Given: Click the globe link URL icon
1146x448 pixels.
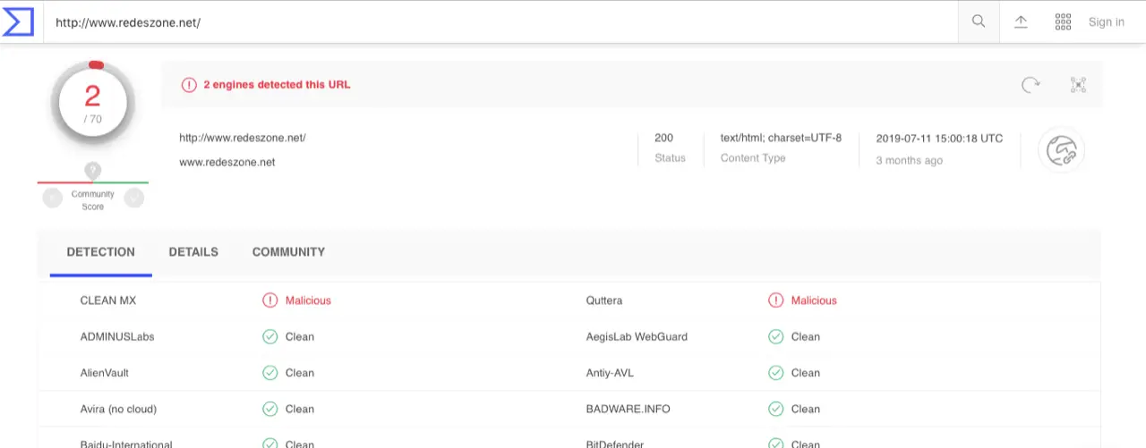Looking at the screenshot, I should pos(1061,149).
